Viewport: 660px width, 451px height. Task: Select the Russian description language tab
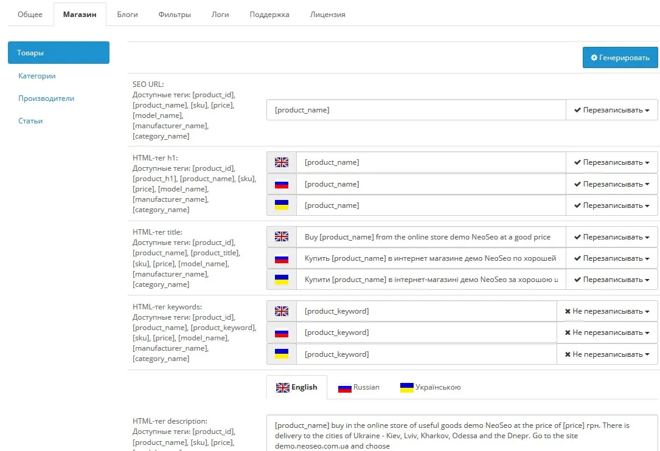pos(359,387)
